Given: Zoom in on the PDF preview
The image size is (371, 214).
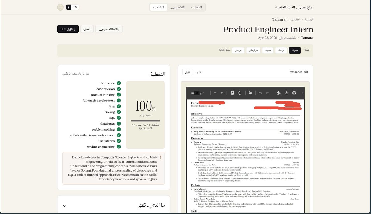Looking at the screenshot, I should (222, 93).
